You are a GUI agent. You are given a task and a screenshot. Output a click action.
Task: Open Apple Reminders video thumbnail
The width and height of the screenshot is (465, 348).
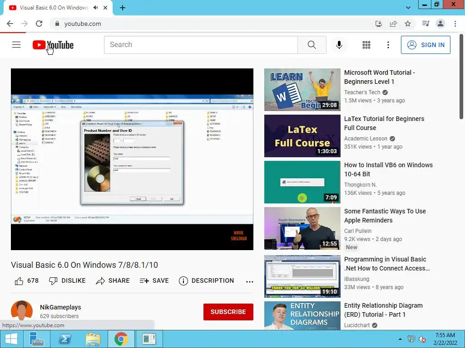pyautogui.click(x=302, y=228)
